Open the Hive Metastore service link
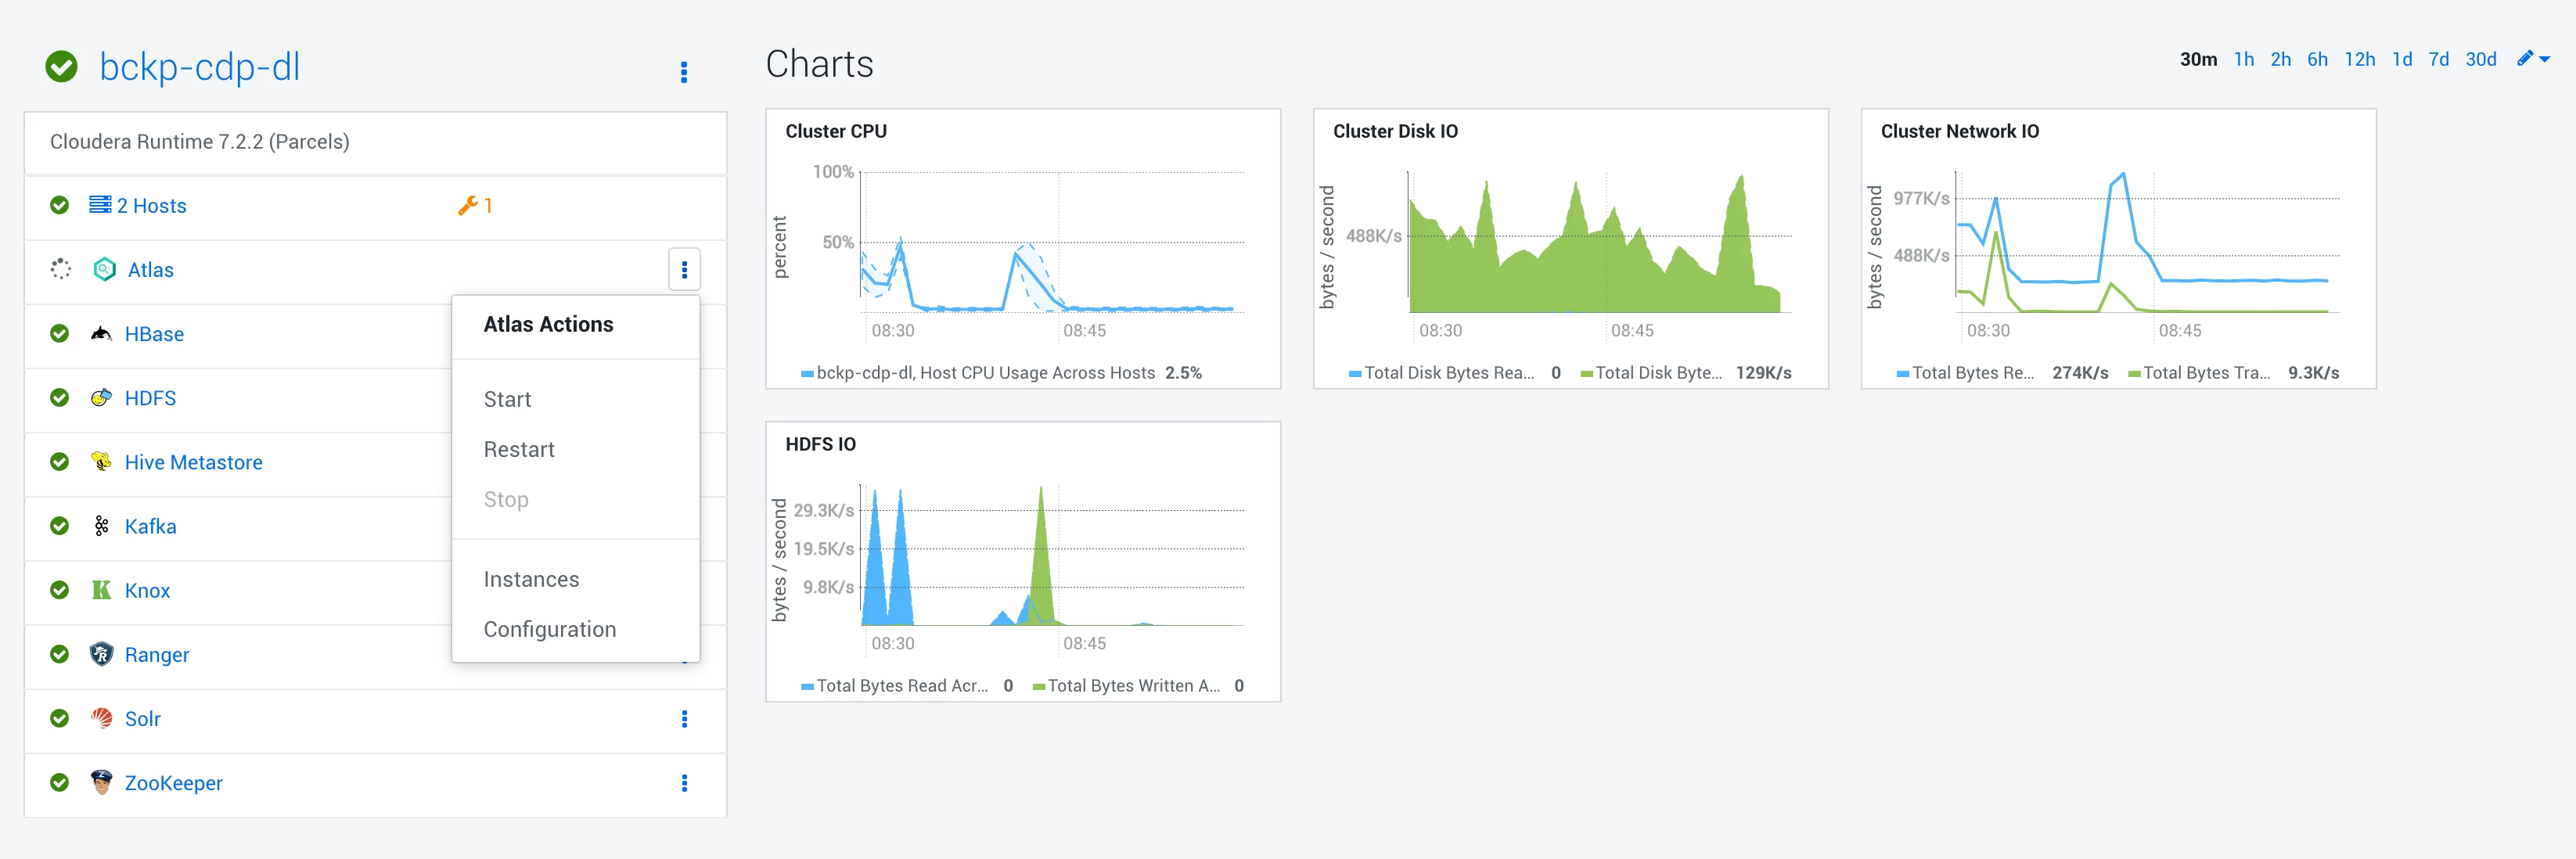The image size is (2576, 859). coord(193,462)
